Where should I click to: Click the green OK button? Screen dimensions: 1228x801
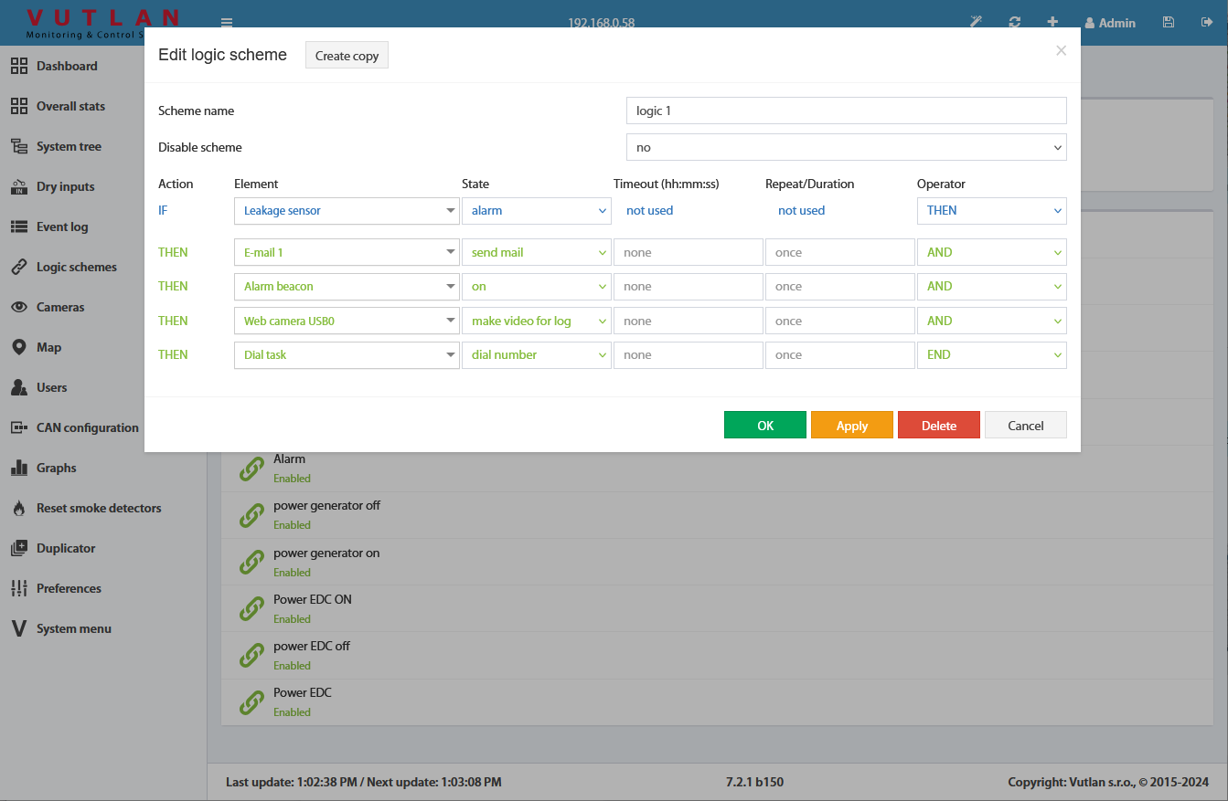764,425
